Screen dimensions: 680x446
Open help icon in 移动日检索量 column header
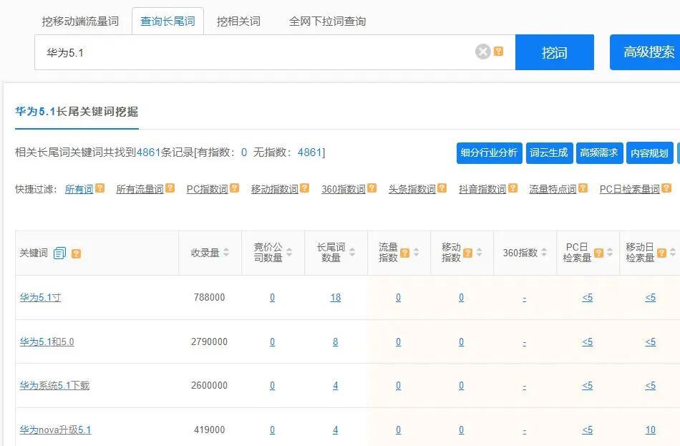pos(661,253)
